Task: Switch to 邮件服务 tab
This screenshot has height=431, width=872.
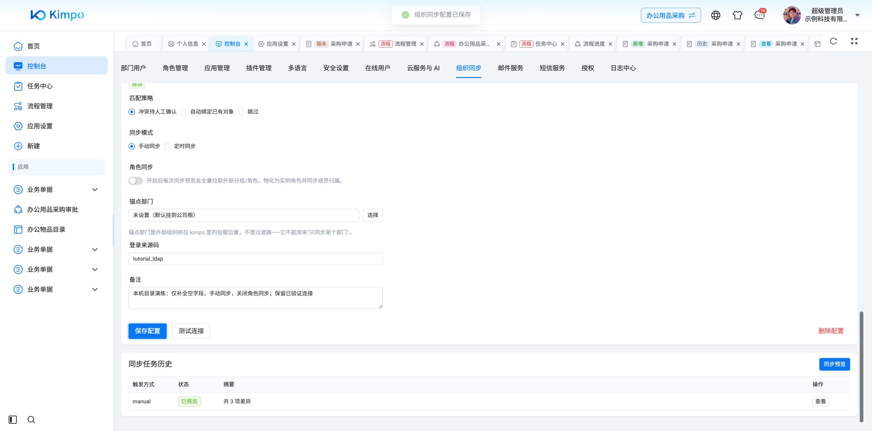Action: point(510,68)
